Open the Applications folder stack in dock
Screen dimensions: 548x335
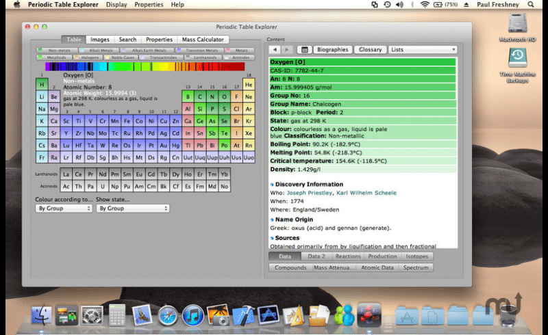(x=407, y=316)
